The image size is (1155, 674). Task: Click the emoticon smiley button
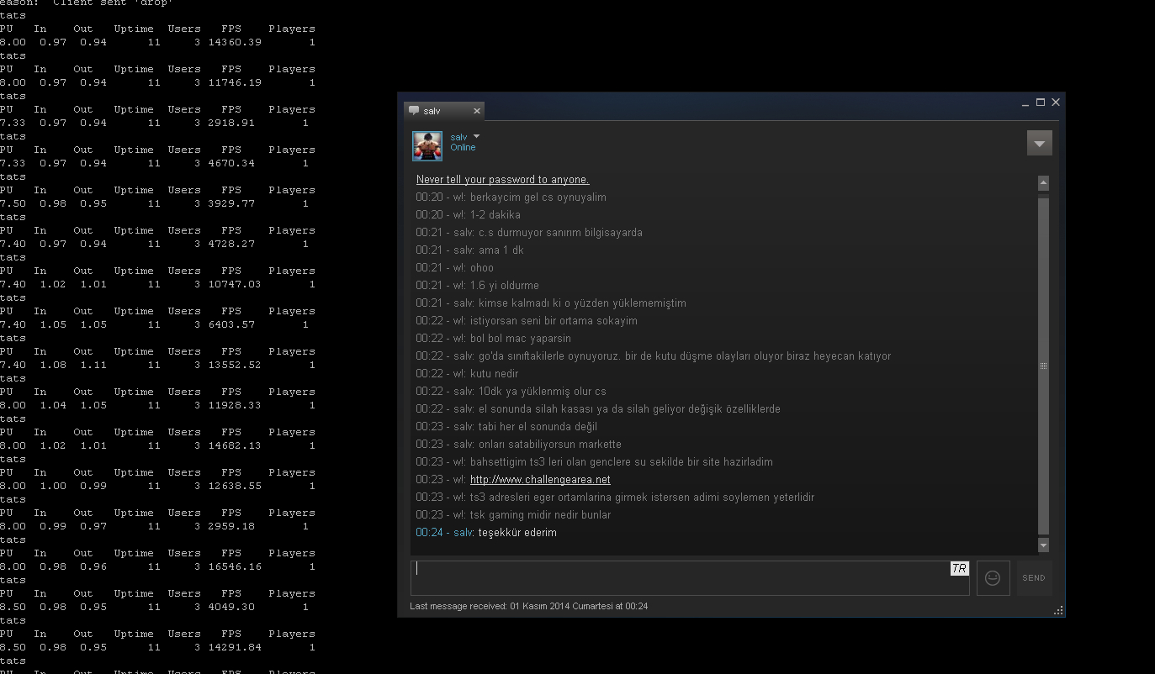[993, 578]
